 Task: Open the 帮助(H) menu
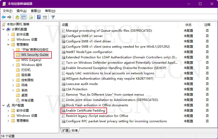(x=50, y=11)
